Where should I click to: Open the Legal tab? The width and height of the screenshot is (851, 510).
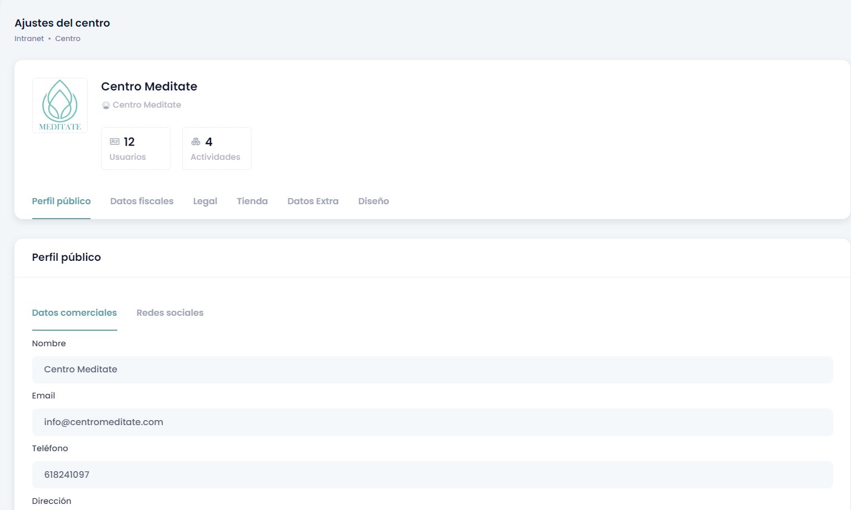[205, 201]
